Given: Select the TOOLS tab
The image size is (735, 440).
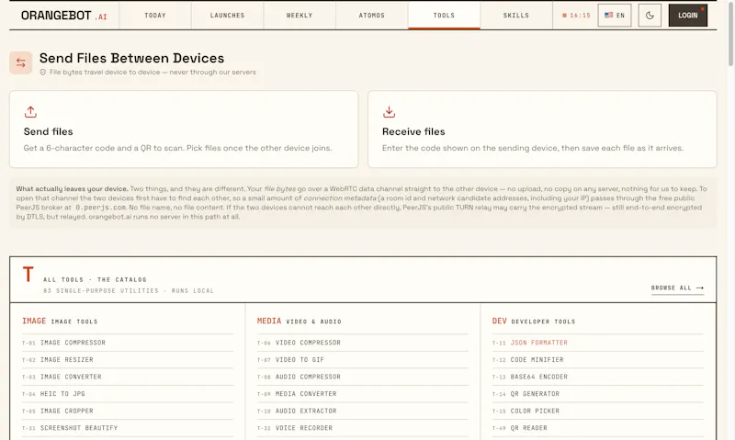Looking at the screenshot, I should tap(444, 16).
